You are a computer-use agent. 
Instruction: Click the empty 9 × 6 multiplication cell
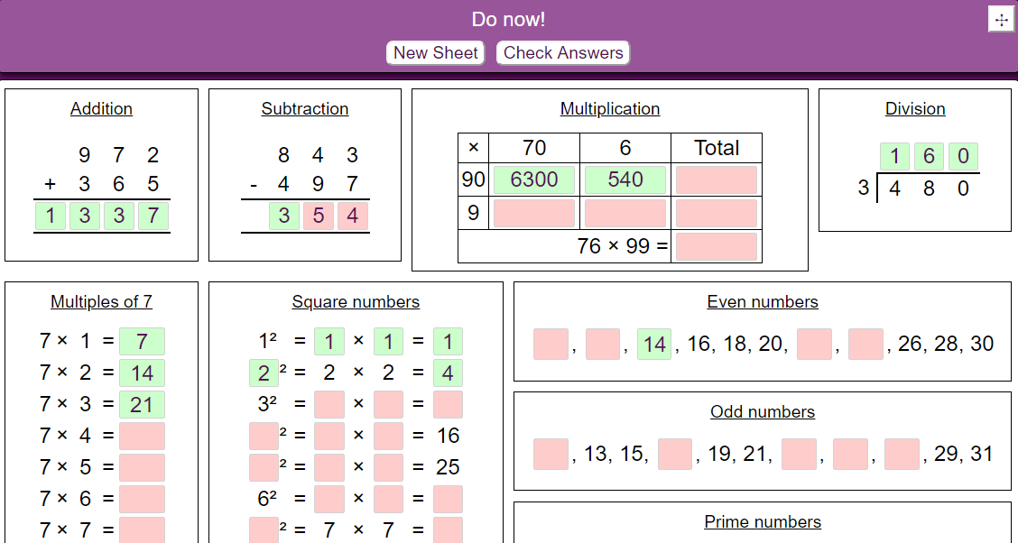[x=625, y=213]
